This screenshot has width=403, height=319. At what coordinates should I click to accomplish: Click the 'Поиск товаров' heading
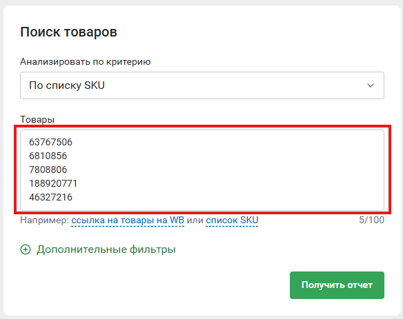(68, 32)
